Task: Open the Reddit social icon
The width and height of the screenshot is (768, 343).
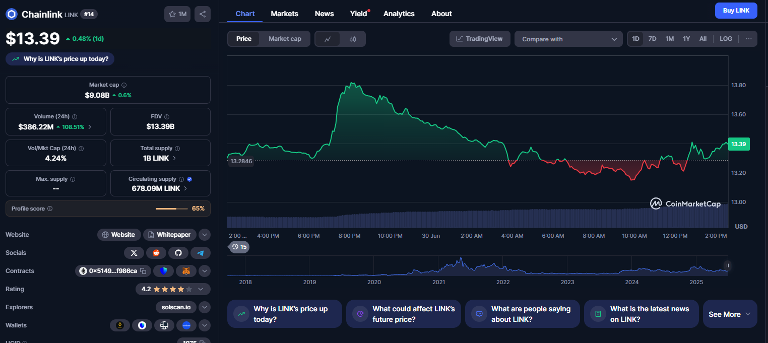Action: [156, 253]
